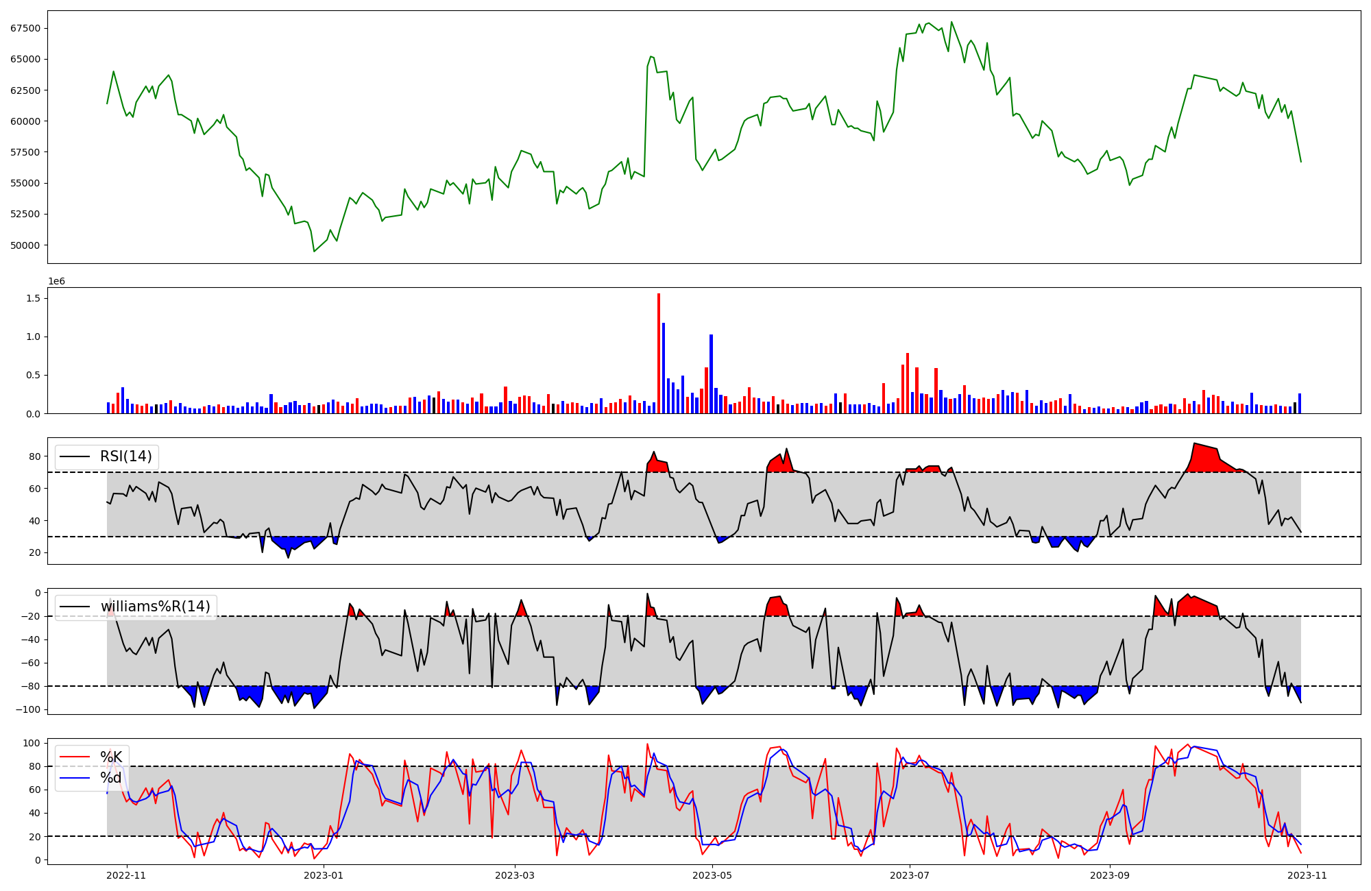Select the 2023-09 x-axis date label
This screenshot has height=891, width=1371.
pos(1110,875)
